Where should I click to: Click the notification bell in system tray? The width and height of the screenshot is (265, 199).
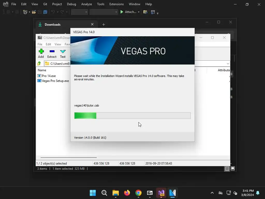258,193
